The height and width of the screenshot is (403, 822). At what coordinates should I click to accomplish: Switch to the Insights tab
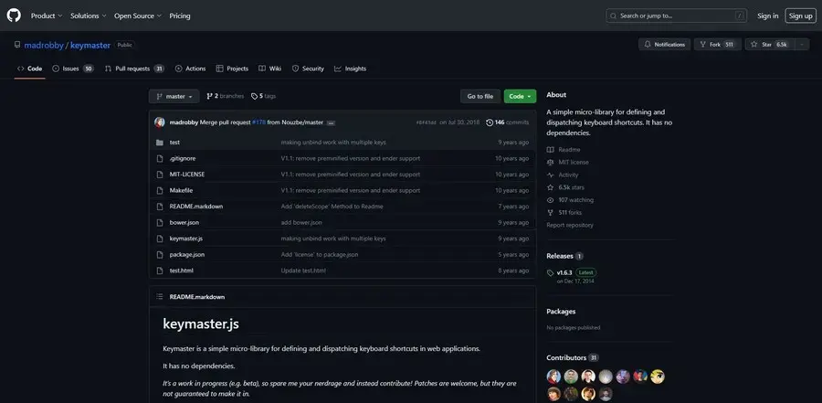(350, 69)
